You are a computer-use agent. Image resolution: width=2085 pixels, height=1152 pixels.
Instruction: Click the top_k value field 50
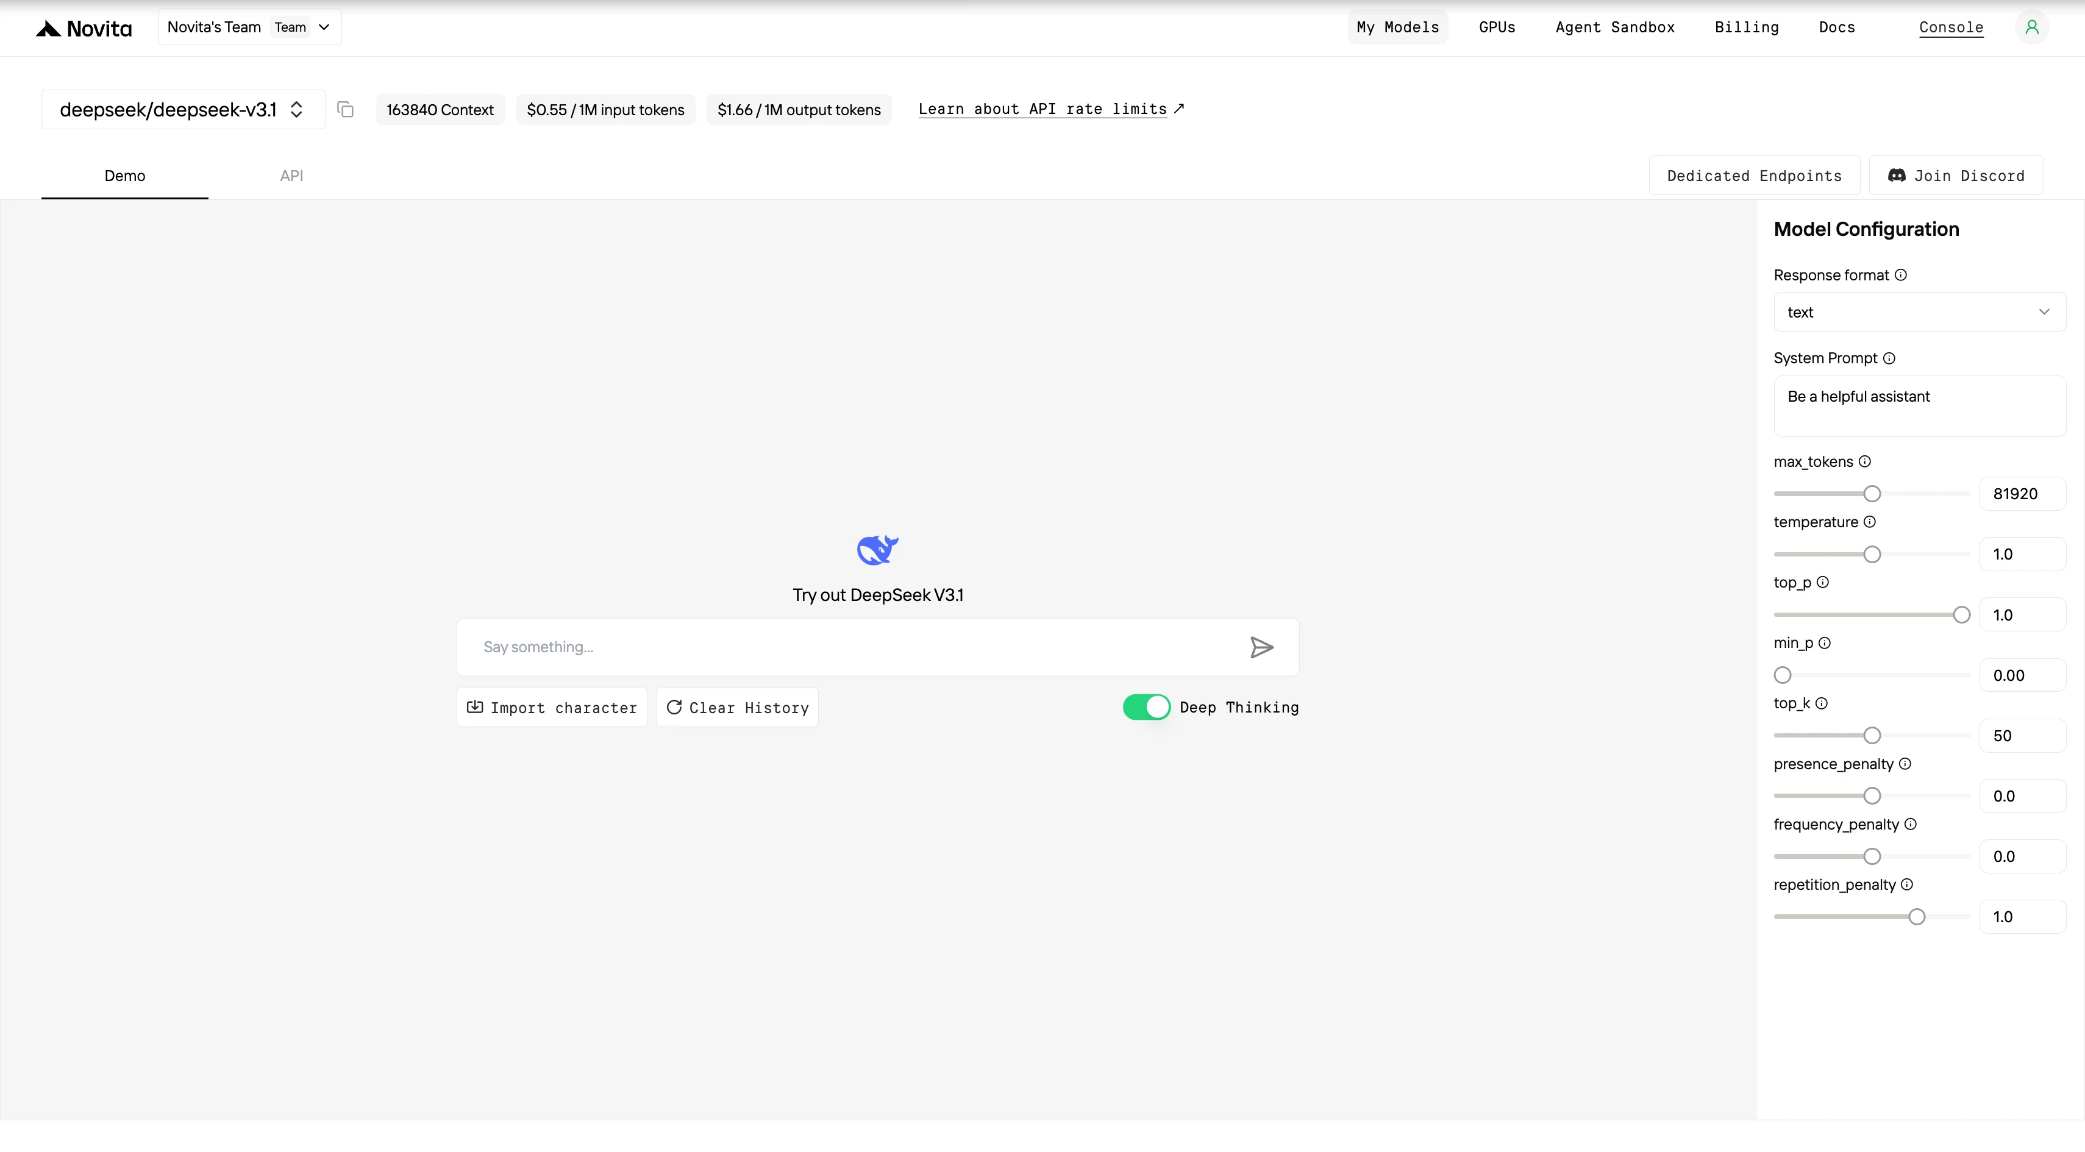click(x=2023, y=735)
